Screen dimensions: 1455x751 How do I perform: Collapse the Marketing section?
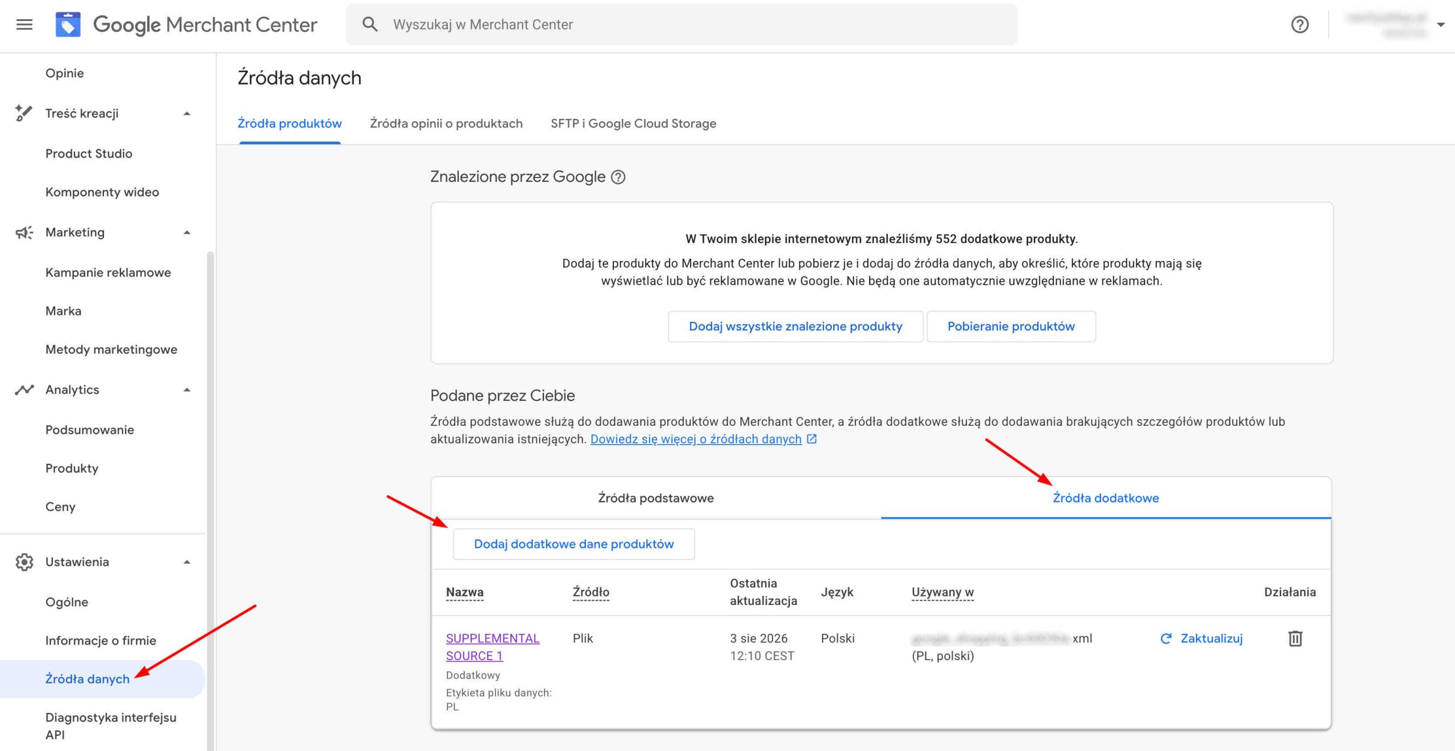coord(187,233)
